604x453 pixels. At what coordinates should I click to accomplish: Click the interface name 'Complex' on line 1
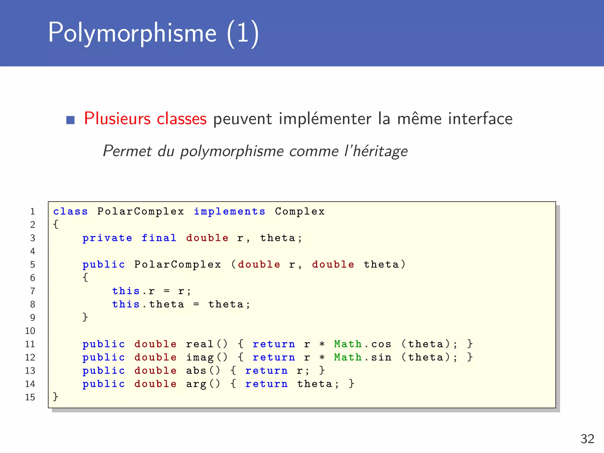pyautogui.click(x=300, y=211)
